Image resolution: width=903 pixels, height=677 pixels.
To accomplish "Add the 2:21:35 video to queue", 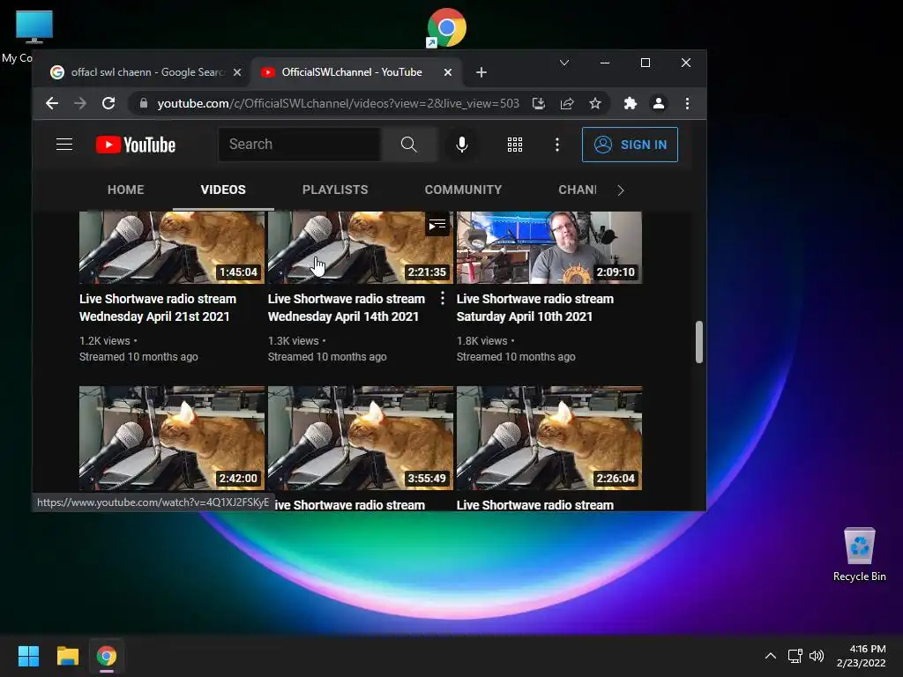I will coord(437,225).
